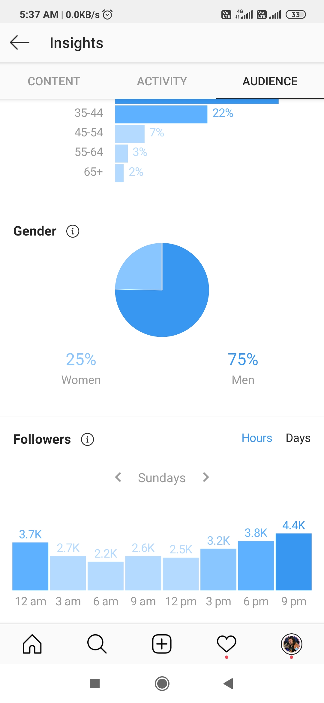Open the profile avatar icon
The width and height of the screenshot is (324, 703).
[x=291, y=644]
